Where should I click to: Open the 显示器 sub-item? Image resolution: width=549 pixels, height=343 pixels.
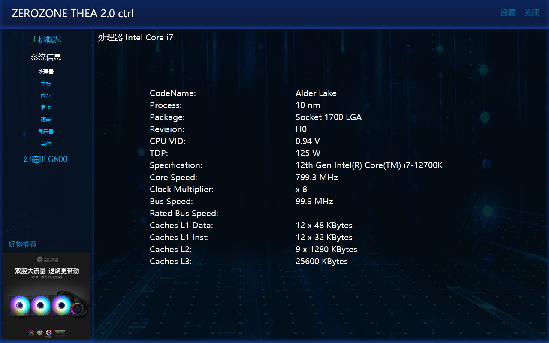46,132
